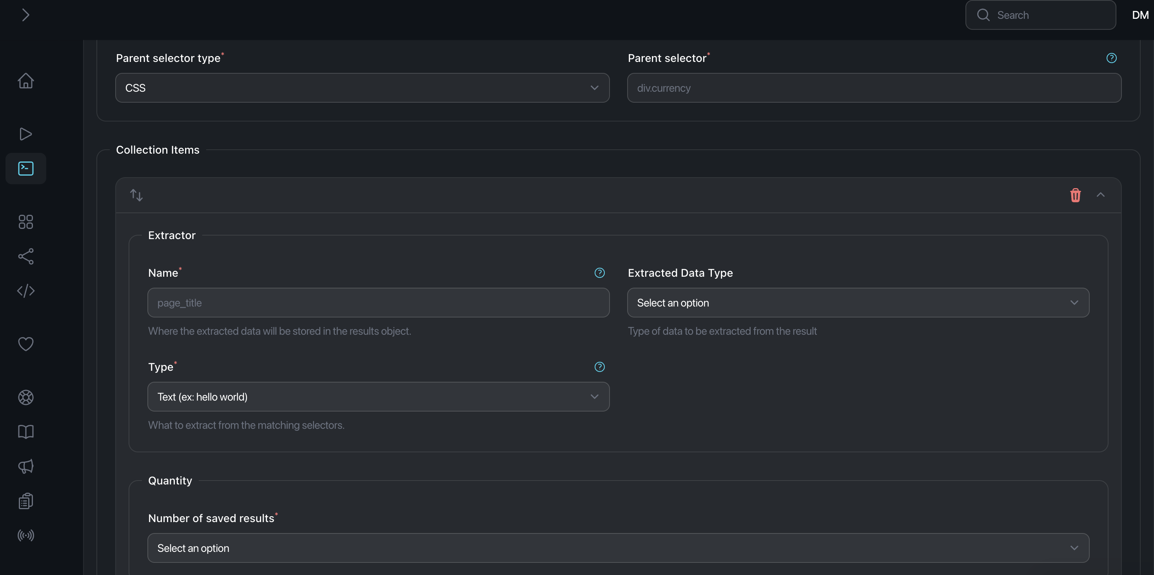Viewport: 1154px width, 575px height.
Task: Click the share nodes sidebar icon
Action: tap(25, 256)
